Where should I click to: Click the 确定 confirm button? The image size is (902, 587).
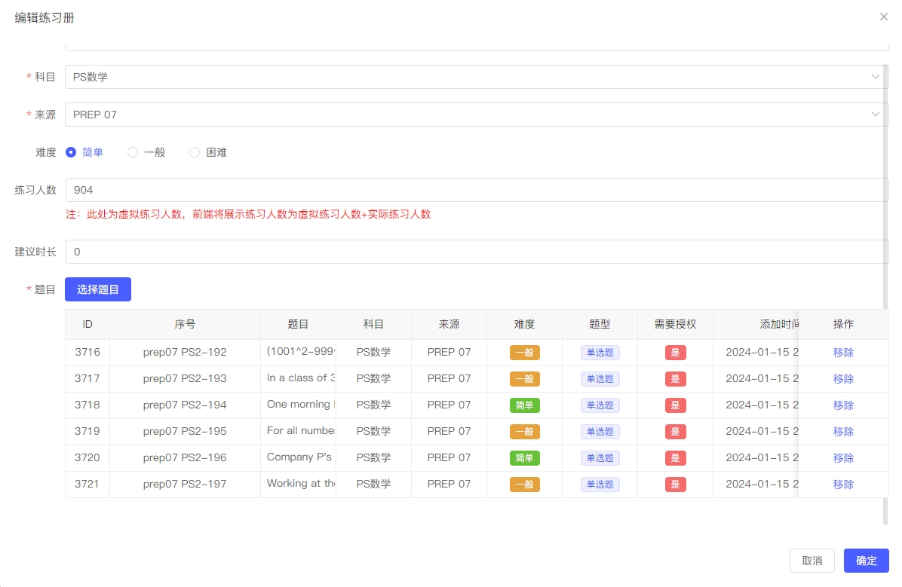[866, 560]
